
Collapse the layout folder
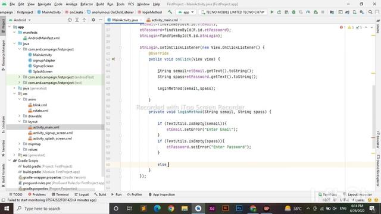pos(20,121)
